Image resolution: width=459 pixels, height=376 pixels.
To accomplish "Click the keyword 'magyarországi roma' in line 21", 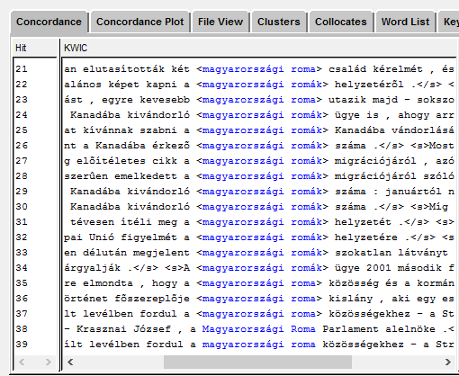I will tap(259, 69).
